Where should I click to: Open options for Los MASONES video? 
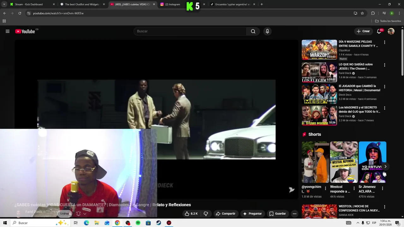pyautogui.click(x=384, y=108)
